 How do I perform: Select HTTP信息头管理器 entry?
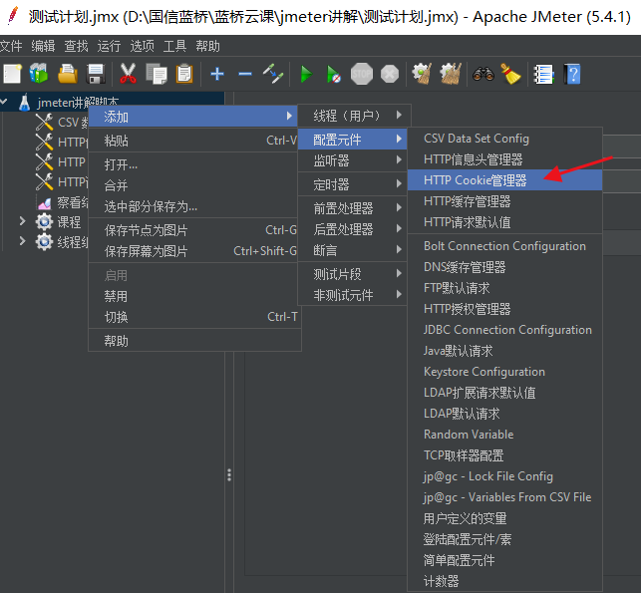[x=504, y=159]
